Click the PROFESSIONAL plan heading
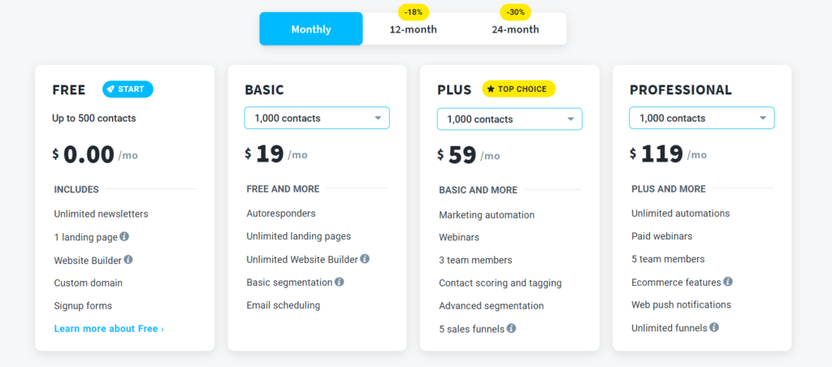Image resolution: width=832 pixels, height=367 pixels. (681, 90)
